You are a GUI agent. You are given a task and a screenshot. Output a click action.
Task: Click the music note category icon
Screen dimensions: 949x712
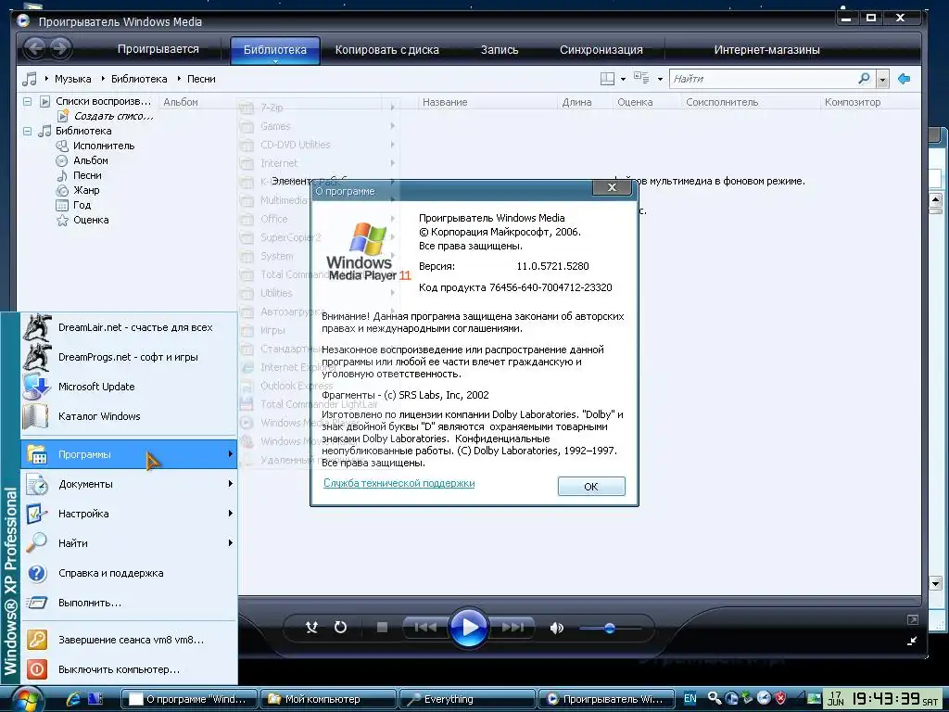click(29, 79)
